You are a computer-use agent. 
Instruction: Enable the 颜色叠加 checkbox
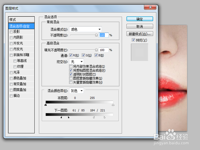click(11, 78)
